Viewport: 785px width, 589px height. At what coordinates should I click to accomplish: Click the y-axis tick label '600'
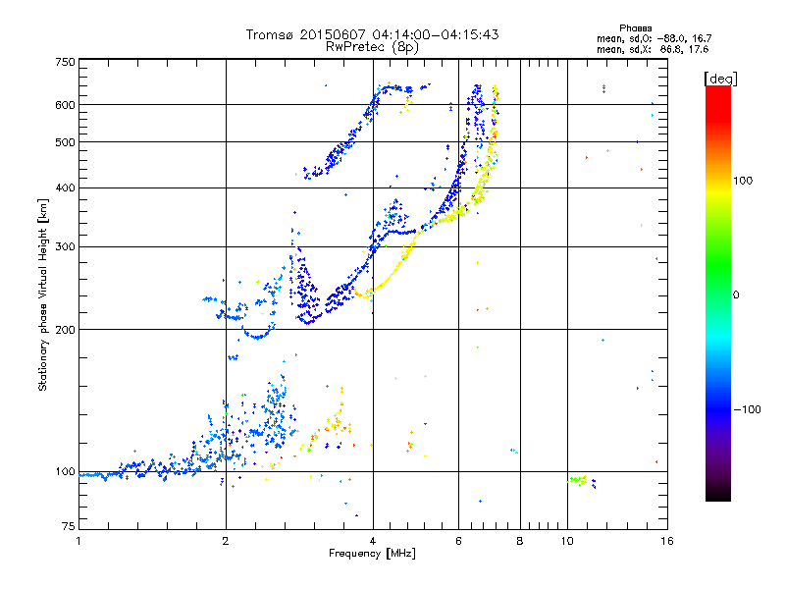tap(65, 105)
